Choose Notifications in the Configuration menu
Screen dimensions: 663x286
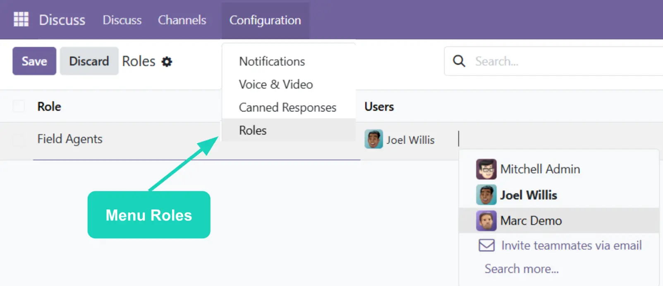pyautogui.click(x=272, y=61)
